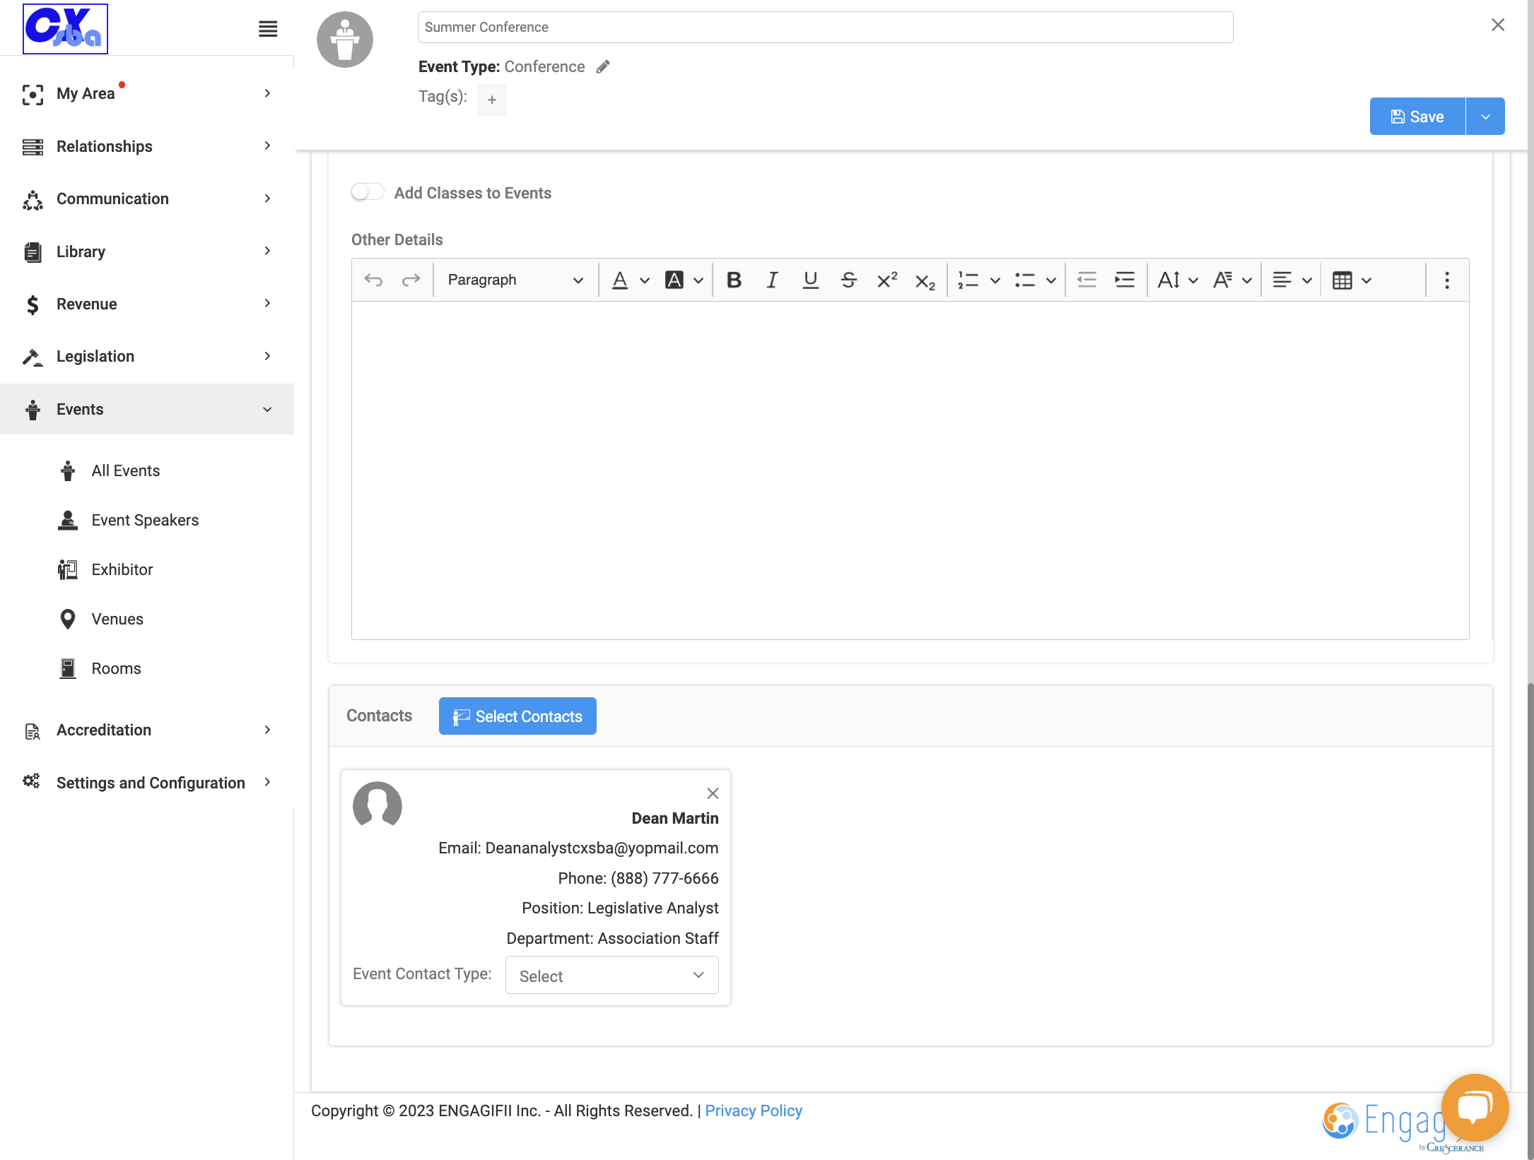
Task: Open Exhibitor in sidebar
Action: point(122,570)
